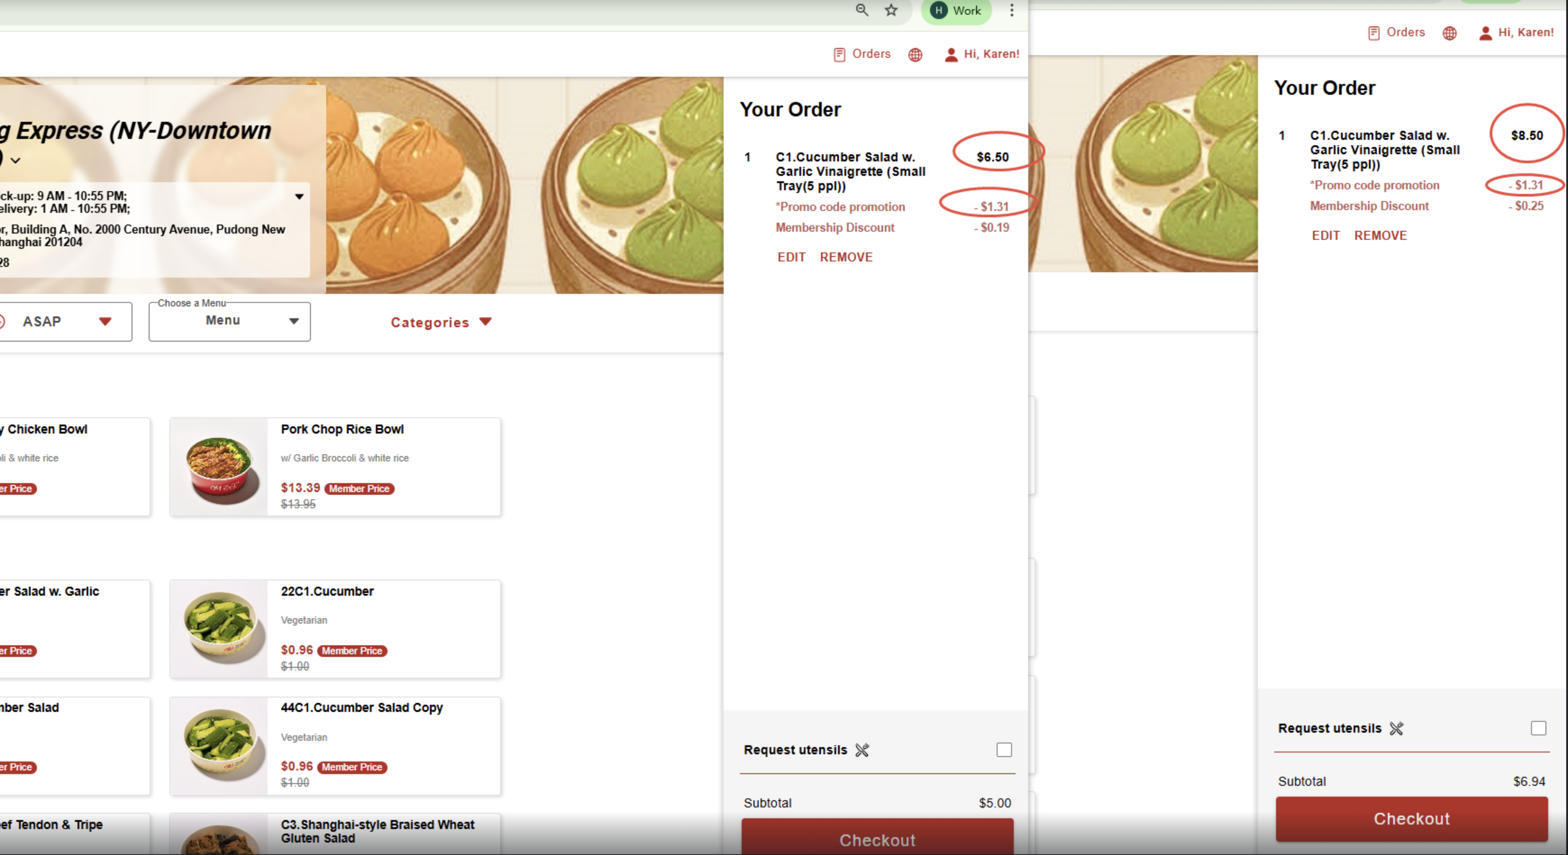Viewport: 1568px width, 855px height.
Task: Click the C1.Cucumber Salad order name in the left window
Action: coord(850,172)
